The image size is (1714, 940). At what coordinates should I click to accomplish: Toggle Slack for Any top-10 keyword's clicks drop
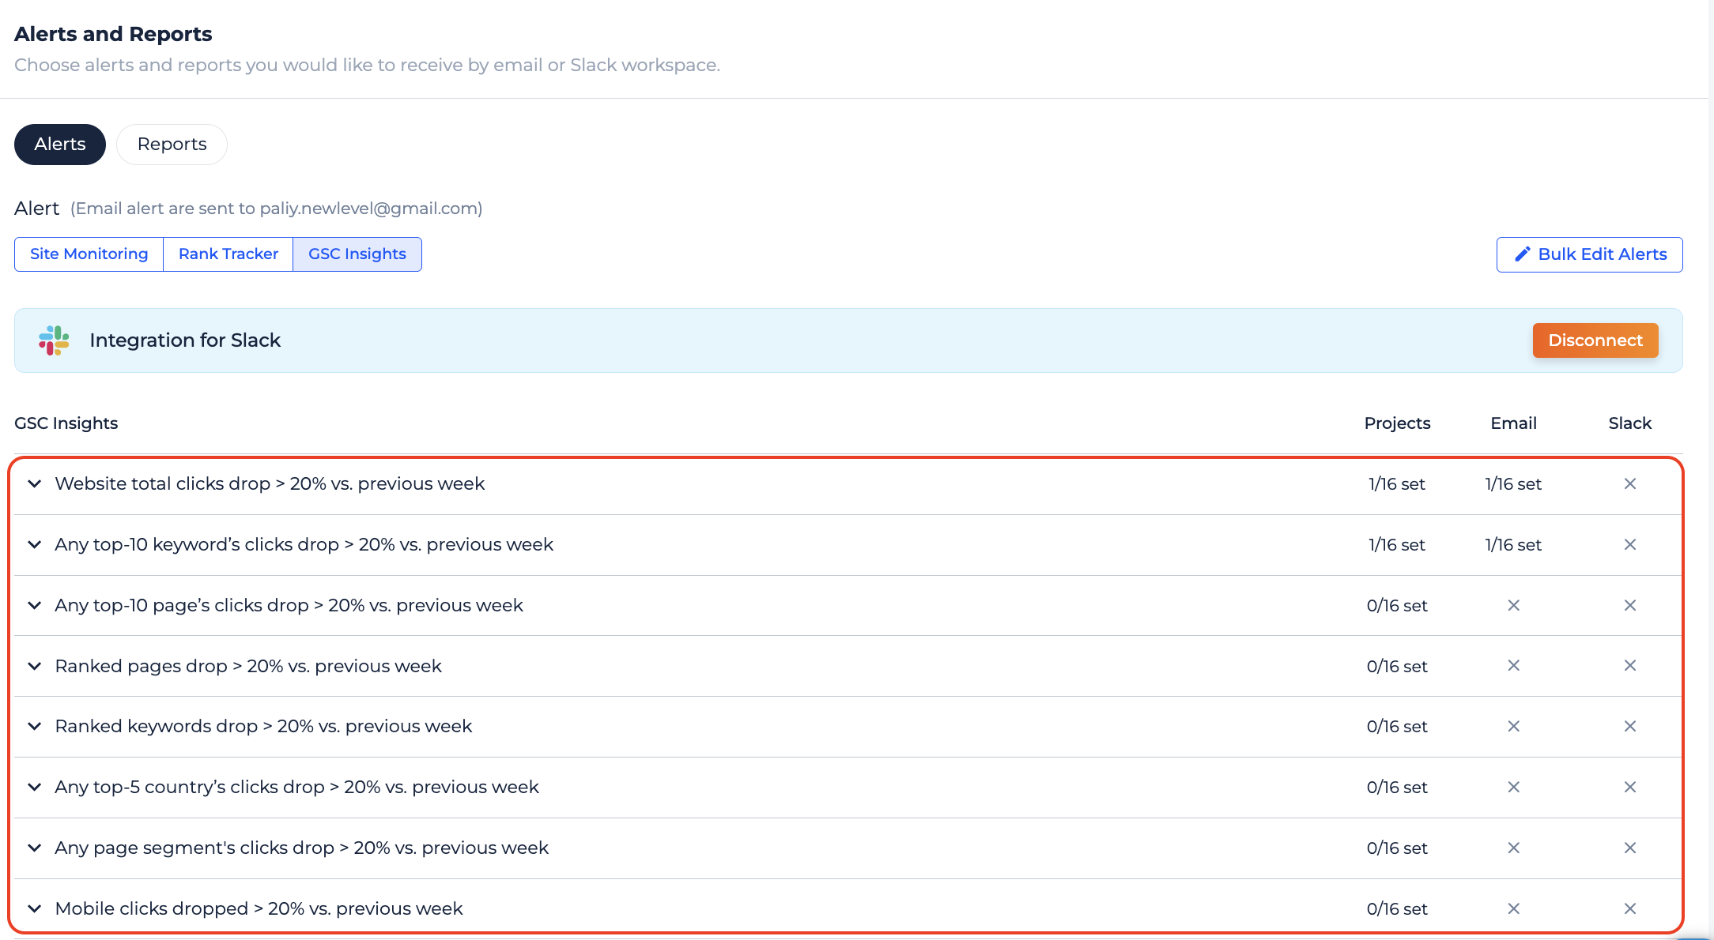pos(1629,544)
